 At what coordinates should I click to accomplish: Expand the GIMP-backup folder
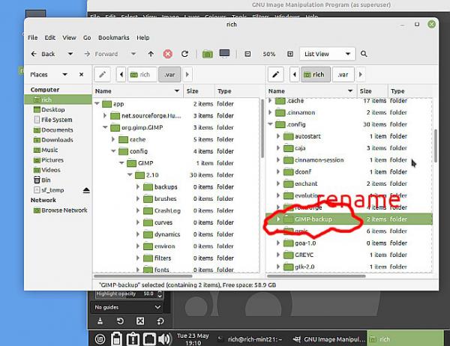point(278,219)
